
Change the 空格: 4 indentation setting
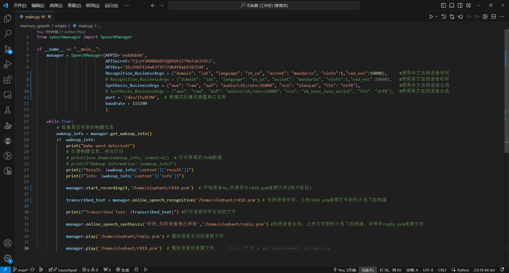412,270
